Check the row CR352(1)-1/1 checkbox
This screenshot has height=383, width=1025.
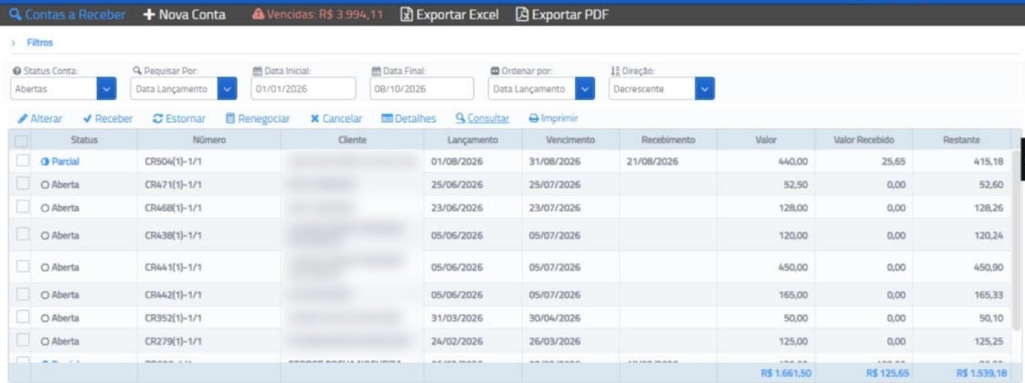coord(23,317)
